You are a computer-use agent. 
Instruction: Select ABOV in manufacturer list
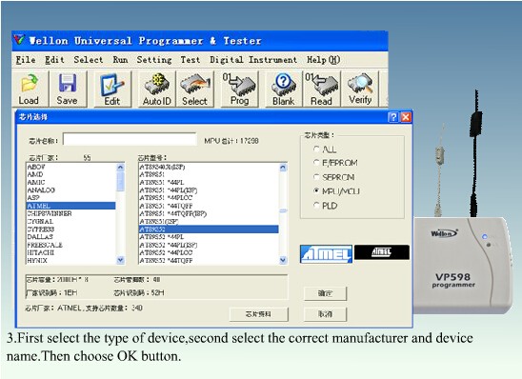click(70, 167)
